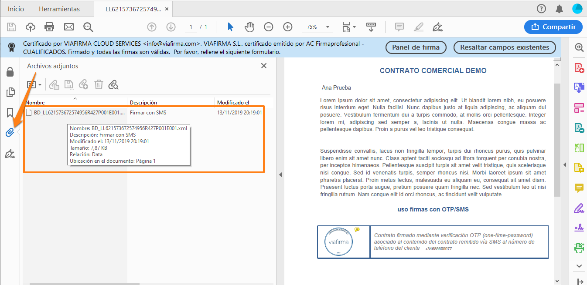The image size is (587, 285).
Task: Select the arrow selection tool
Action: click(x=231, y=27)
